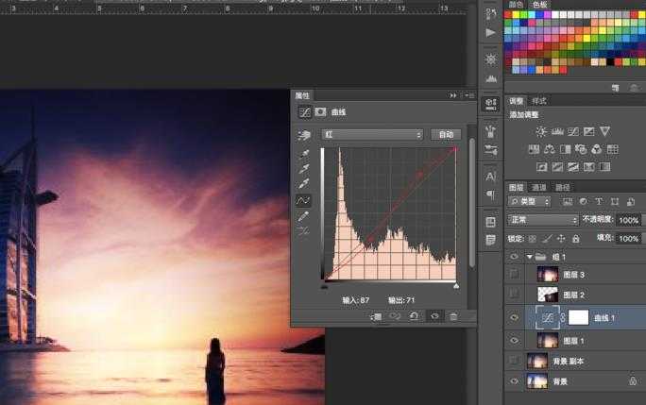The image size is (646, 405).
Task: Switch to the 通道 tab
Action: coord(538,187)
